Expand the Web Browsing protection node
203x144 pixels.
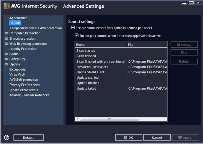6,44
